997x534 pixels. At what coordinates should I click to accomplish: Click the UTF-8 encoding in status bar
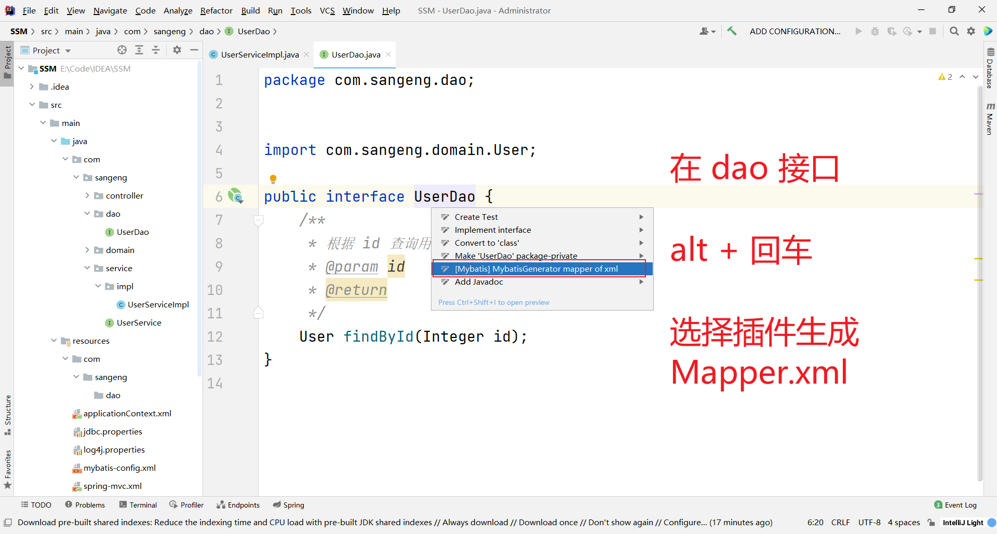point(869,523)
